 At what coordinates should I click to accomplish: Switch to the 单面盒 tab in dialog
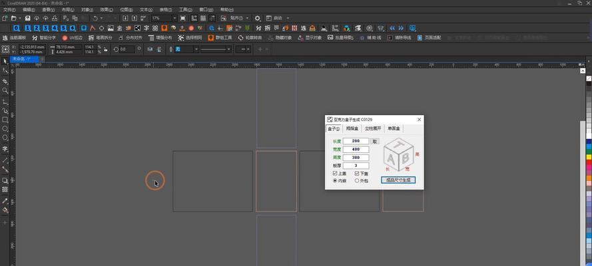[x=394, y=128]
